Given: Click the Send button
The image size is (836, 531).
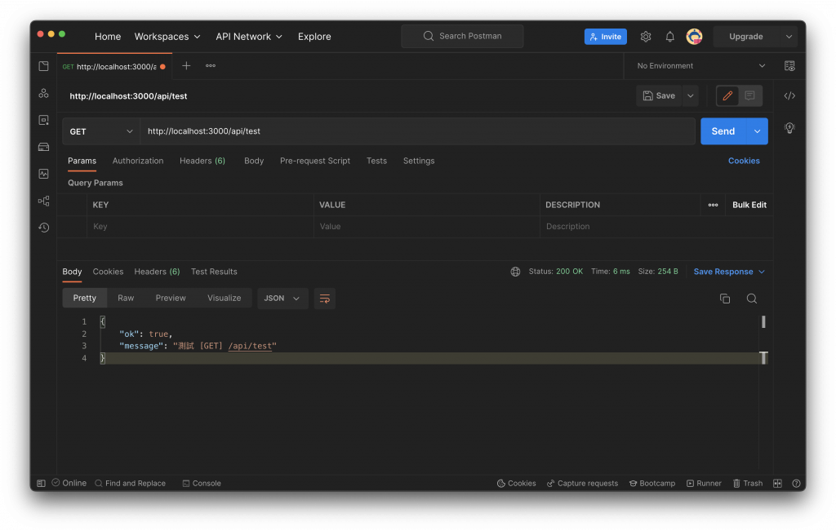Looking at the screenshot, I should tap(723, 131).
